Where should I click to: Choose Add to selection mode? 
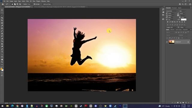(15, 4)
